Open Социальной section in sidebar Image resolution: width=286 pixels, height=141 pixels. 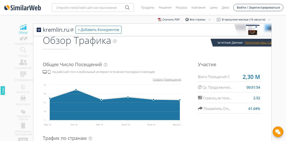point(23,64)
